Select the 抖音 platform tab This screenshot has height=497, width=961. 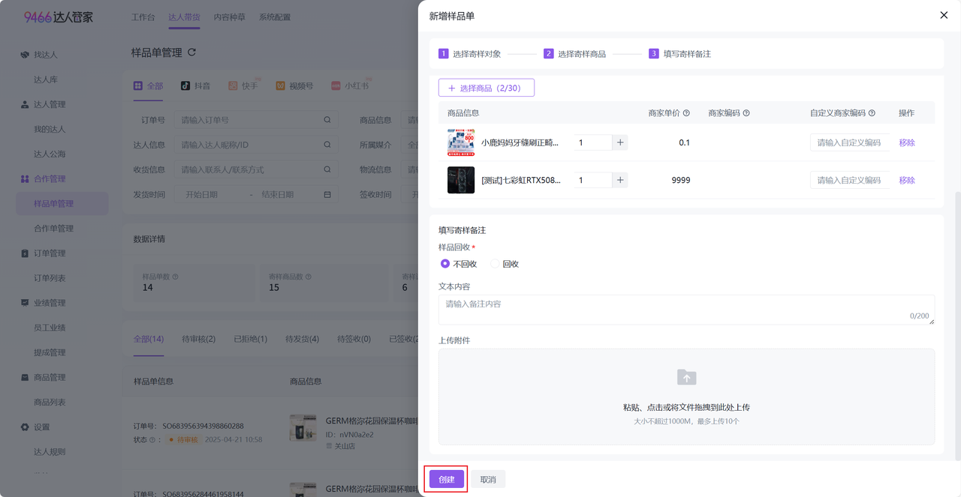(x=195, y=86)
